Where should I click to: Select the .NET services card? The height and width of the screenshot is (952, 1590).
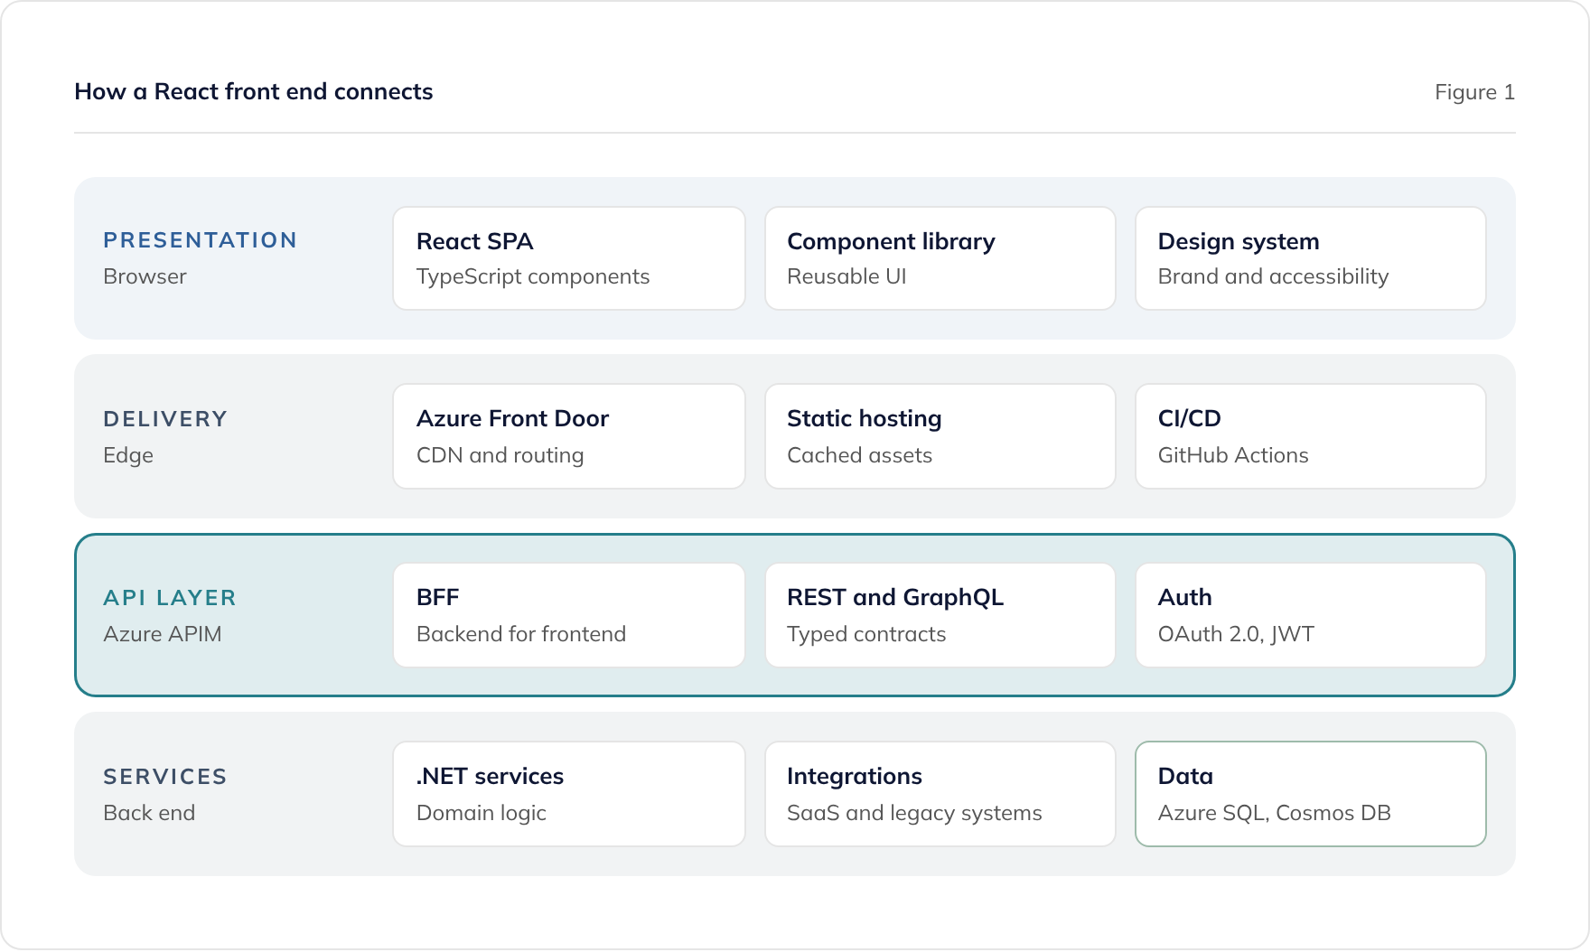[569, 794]
